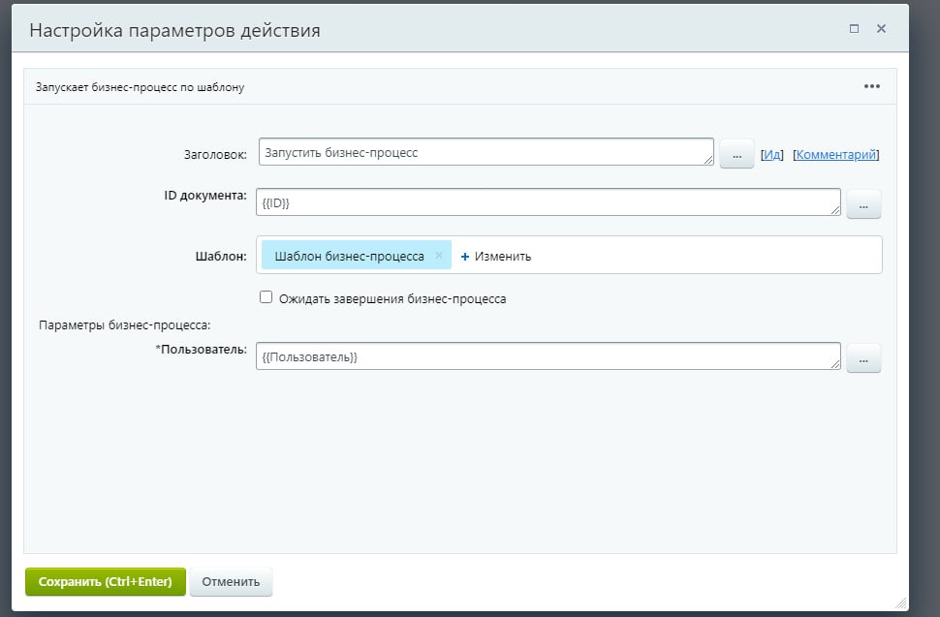
Task: Open value picker beside Заголовок field
Action: pos(736,154)
